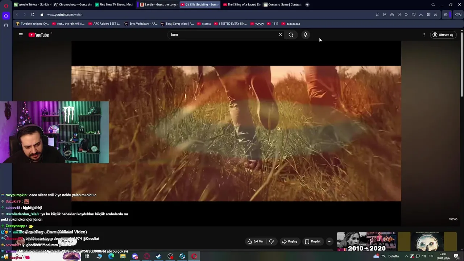Open ARC Raiders BEST L... bookmark
The height and width of the screenshot is (261, 464).
pos(104,24)
